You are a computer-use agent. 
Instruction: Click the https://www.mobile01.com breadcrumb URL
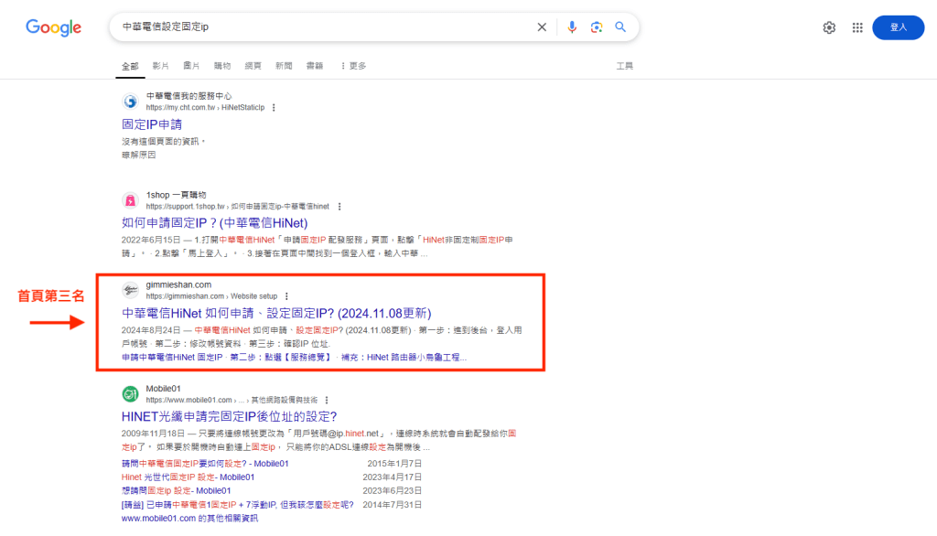(x=232, y=401)
